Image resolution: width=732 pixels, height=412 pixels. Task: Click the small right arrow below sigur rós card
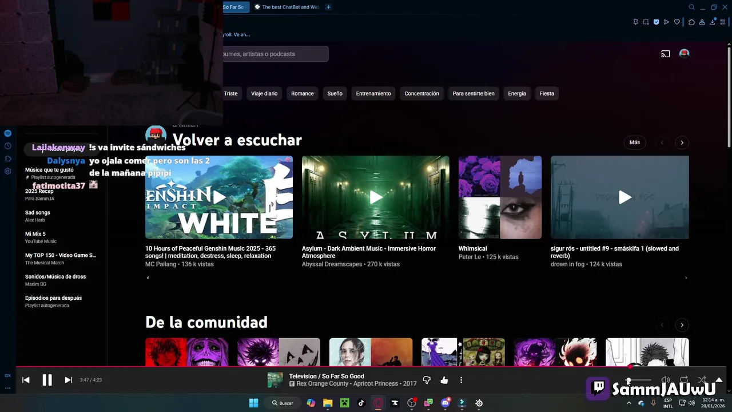coord(686,278)
